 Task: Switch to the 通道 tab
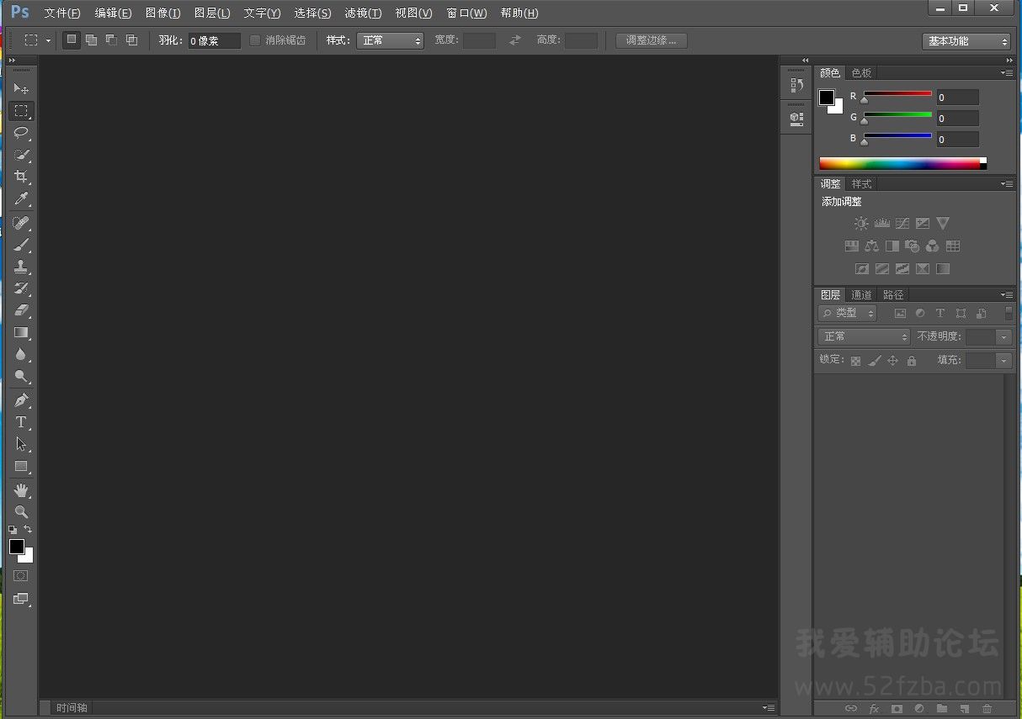click(x=861, y=295)
